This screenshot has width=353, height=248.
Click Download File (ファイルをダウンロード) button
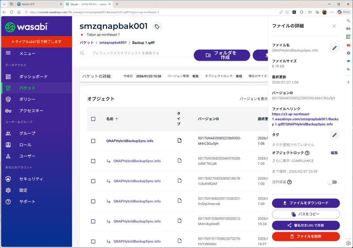pos(306,203)
